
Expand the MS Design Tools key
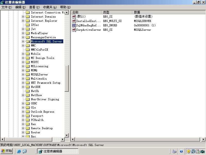pos(23,58)
